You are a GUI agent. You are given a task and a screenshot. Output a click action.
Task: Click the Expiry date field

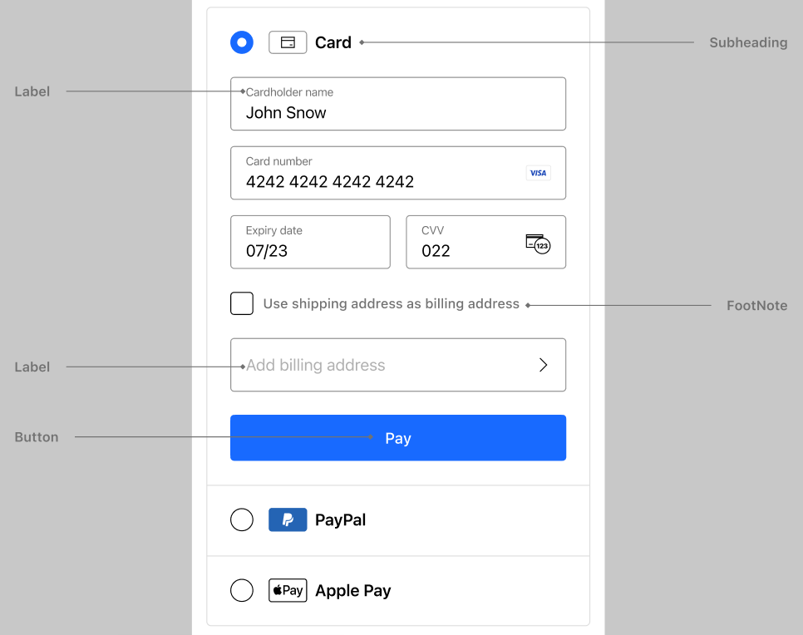[x=310, y=242]
